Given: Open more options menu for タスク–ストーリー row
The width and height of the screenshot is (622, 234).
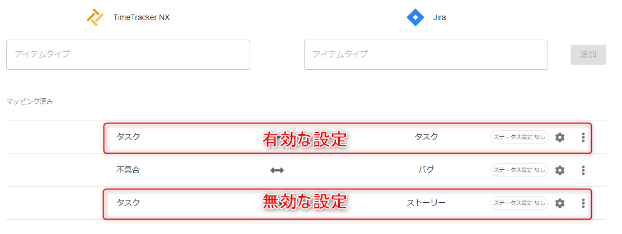Looking at the screenshot, I should point(583,203).
